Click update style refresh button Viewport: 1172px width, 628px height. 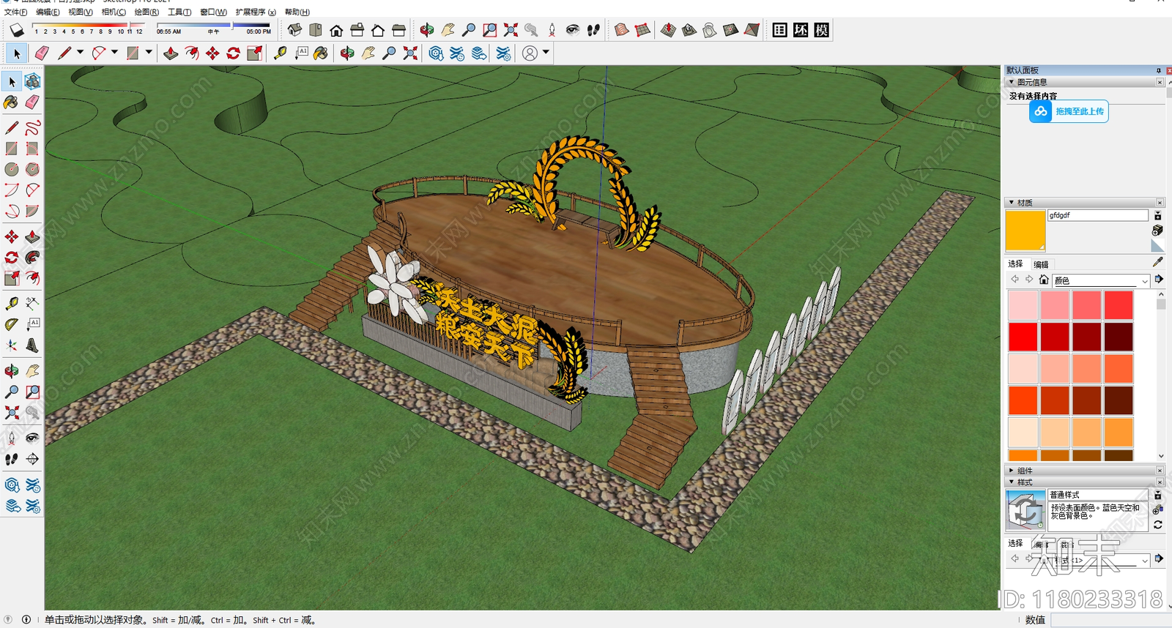(1158, 525)
